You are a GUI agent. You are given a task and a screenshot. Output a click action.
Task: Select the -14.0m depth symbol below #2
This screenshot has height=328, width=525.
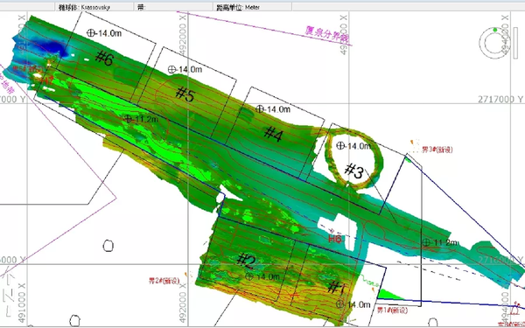point(249,276)
